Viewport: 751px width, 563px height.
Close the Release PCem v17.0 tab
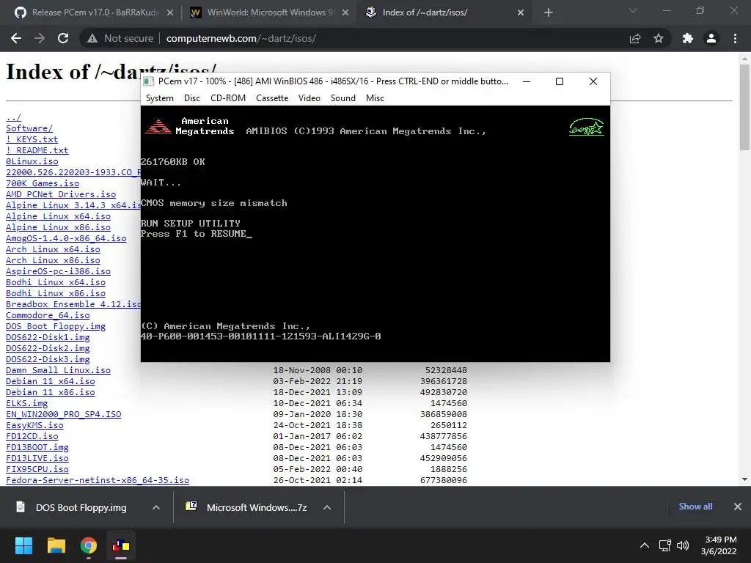click(170, 13)
